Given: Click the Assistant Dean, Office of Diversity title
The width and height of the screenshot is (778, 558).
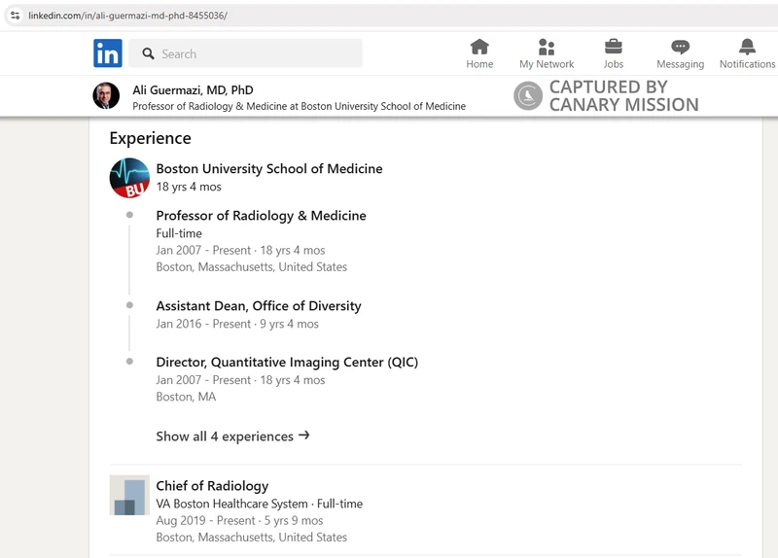Looking at the screenshot, I should (259, 306).
